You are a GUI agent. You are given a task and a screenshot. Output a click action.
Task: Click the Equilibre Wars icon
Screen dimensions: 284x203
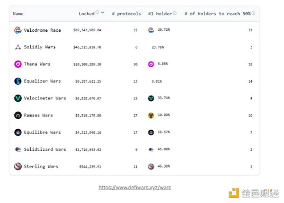18,132
